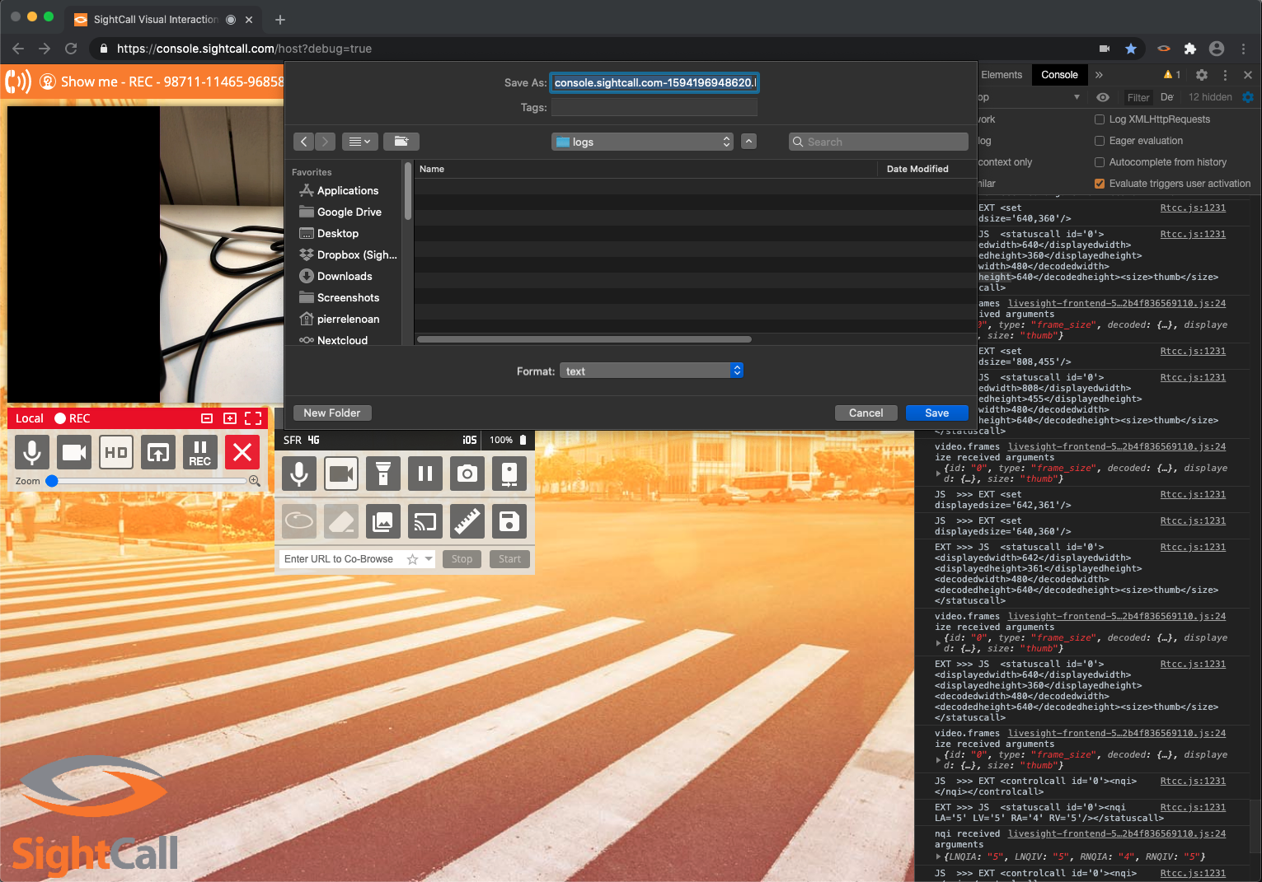This screenshot has width=1262, height=882.
Task: Click the Search field in save dialog
Action: [x=879, y=142]
